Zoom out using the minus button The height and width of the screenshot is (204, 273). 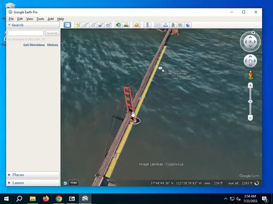tap(250, 118)
